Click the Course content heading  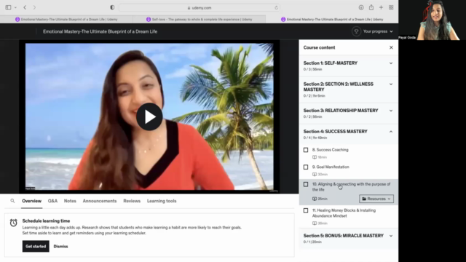click(x=319, y=47)
